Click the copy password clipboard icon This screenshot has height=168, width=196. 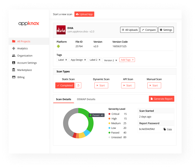click(x=165, y=129)
